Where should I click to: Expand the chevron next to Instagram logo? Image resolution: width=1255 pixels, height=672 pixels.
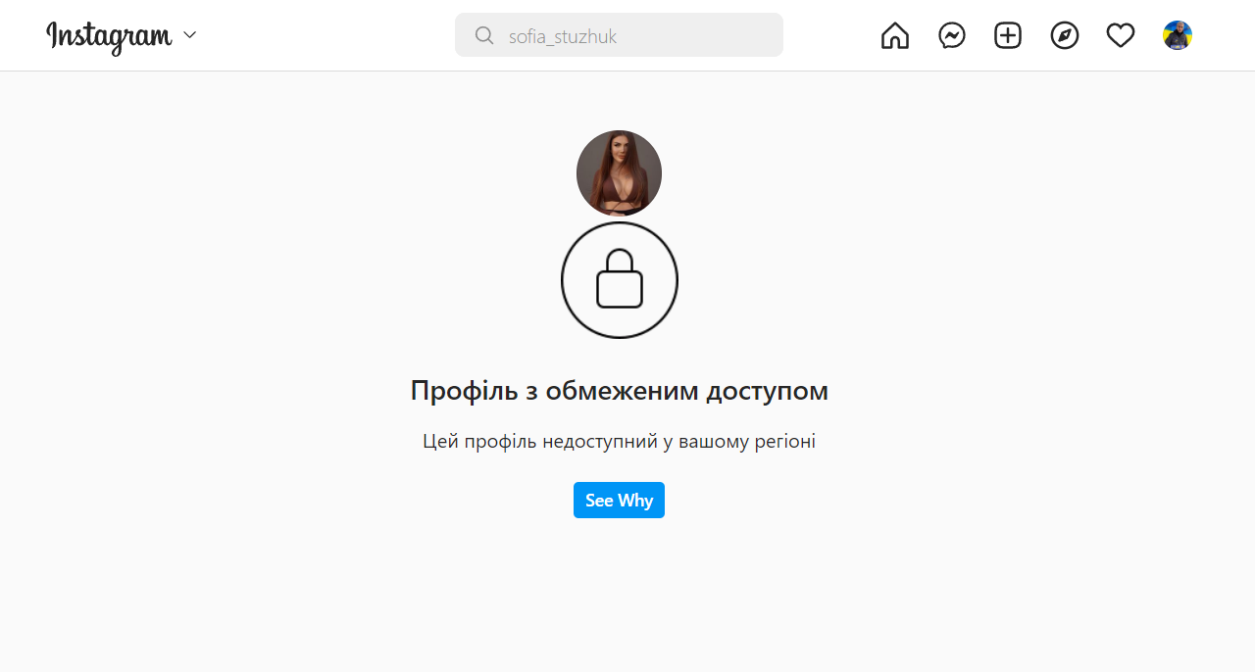click(190, 35)
